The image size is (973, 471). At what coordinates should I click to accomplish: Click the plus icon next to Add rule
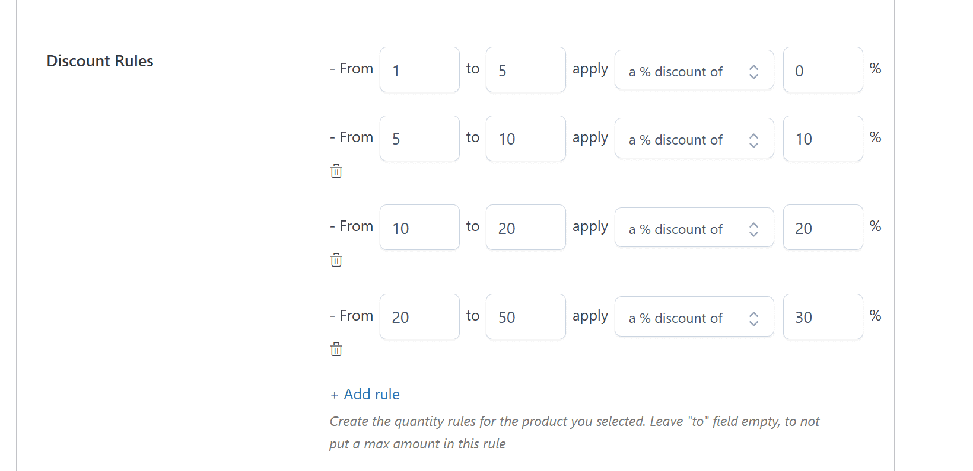click(x=333, y=394)
